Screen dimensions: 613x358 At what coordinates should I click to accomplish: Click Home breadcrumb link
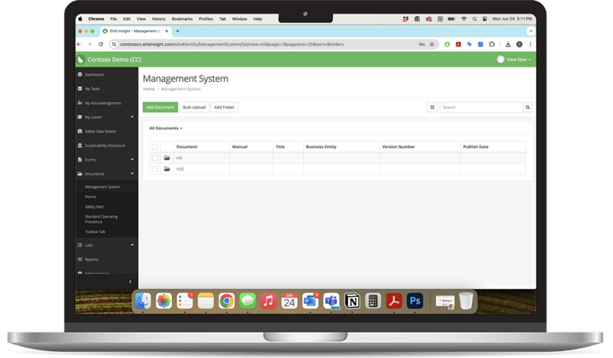(148, 89)
